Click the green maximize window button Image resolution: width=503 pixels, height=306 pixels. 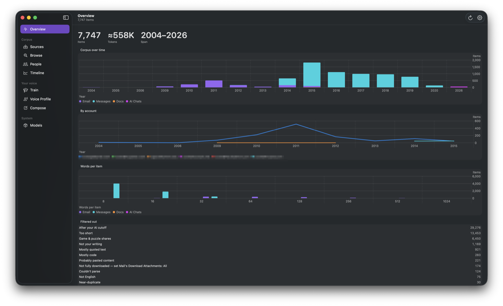[x=35, y=18]
